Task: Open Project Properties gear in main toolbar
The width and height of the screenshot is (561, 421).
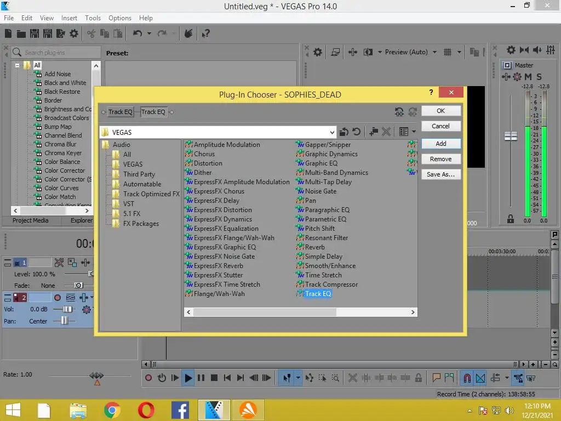Action: tap(74, 33)
